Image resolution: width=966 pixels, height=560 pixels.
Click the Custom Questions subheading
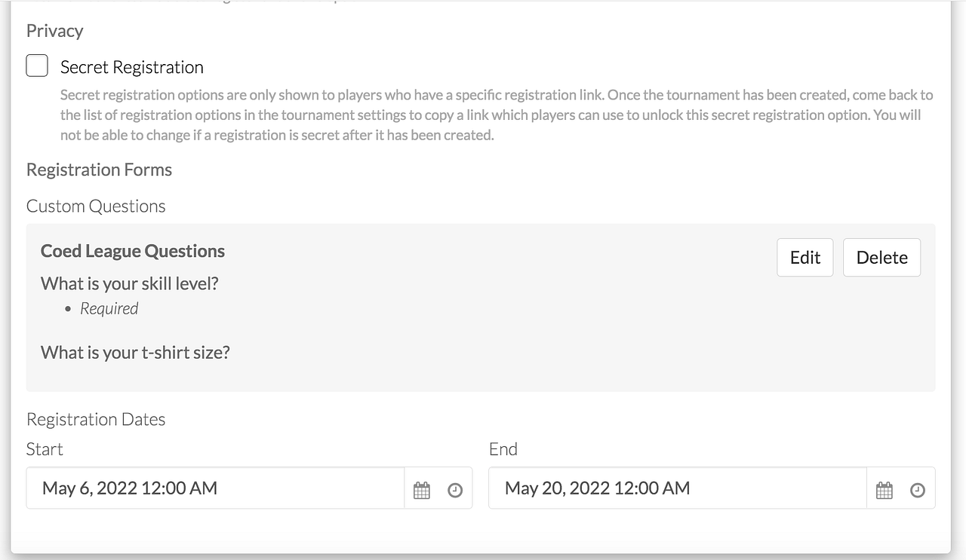(x=96, y=207)
